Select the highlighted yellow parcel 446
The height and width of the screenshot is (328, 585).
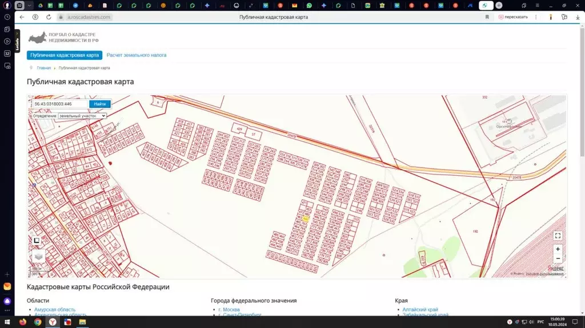pyautogui.click(x=306, y=219)
